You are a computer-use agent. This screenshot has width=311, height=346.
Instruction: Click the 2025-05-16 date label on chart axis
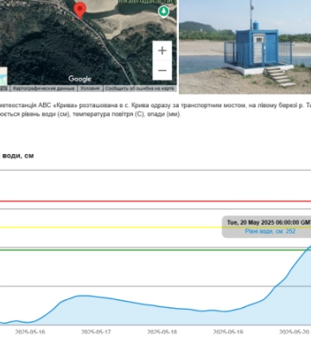[30, 332]
